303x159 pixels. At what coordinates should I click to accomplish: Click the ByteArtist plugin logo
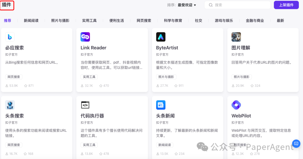coord(161,37)
